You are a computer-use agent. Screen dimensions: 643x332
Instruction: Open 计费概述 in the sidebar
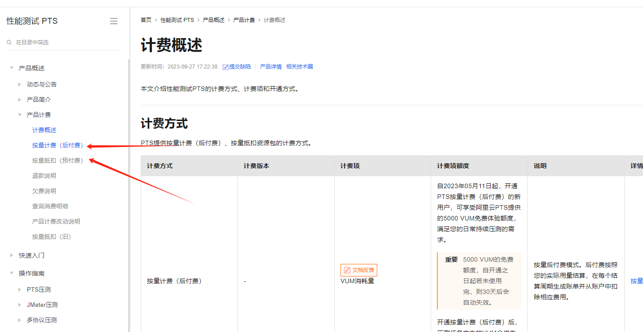coord(44,130)
